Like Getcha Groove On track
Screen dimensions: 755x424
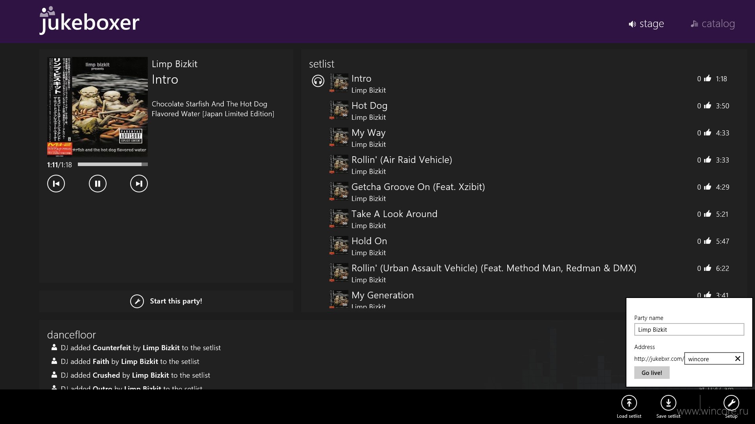point(707,187)
